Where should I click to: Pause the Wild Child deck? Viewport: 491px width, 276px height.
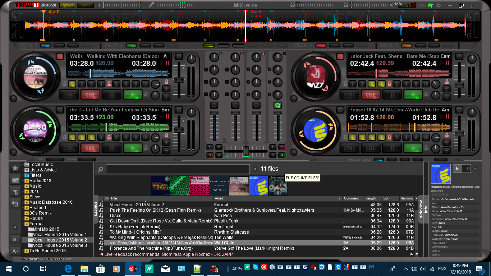(x=392, y=148)
